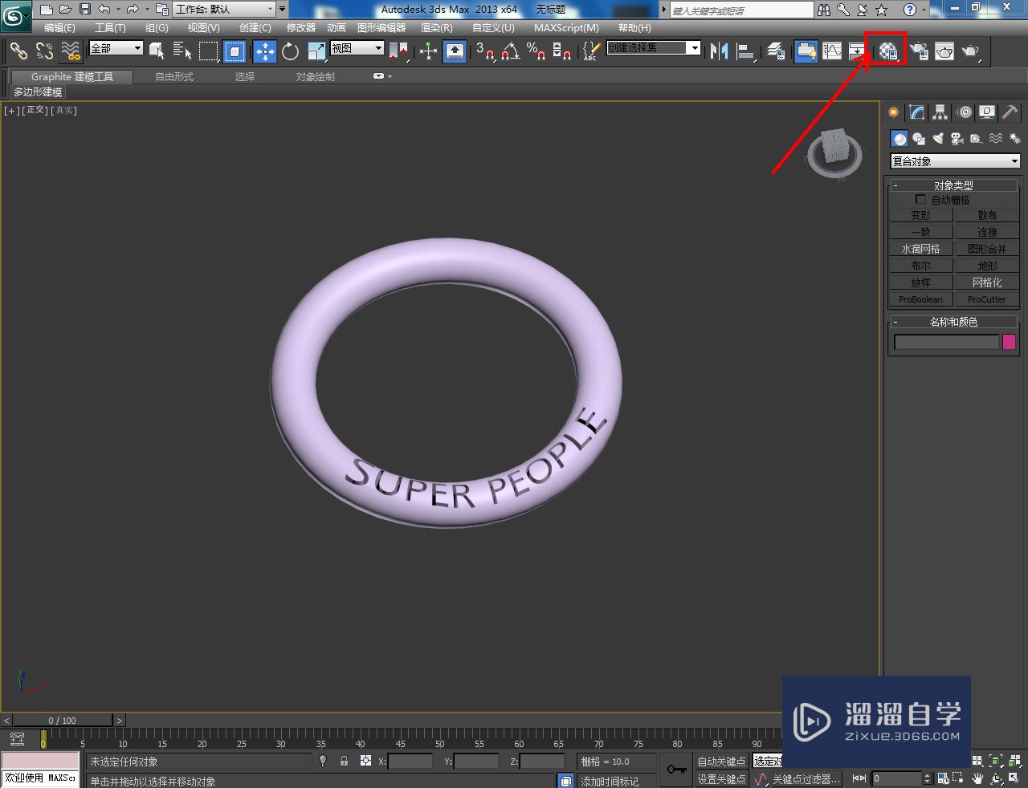Open the 工具(T) menu
This screenshot has width=1028, height=788.
[x=110, y=27]
